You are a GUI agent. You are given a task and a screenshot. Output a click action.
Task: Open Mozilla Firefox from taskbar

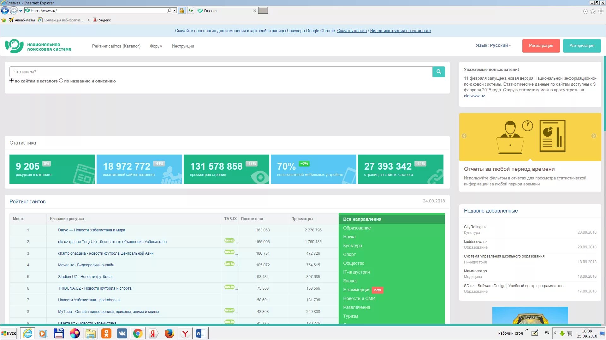pyautogui.click(x=169, y=333)
